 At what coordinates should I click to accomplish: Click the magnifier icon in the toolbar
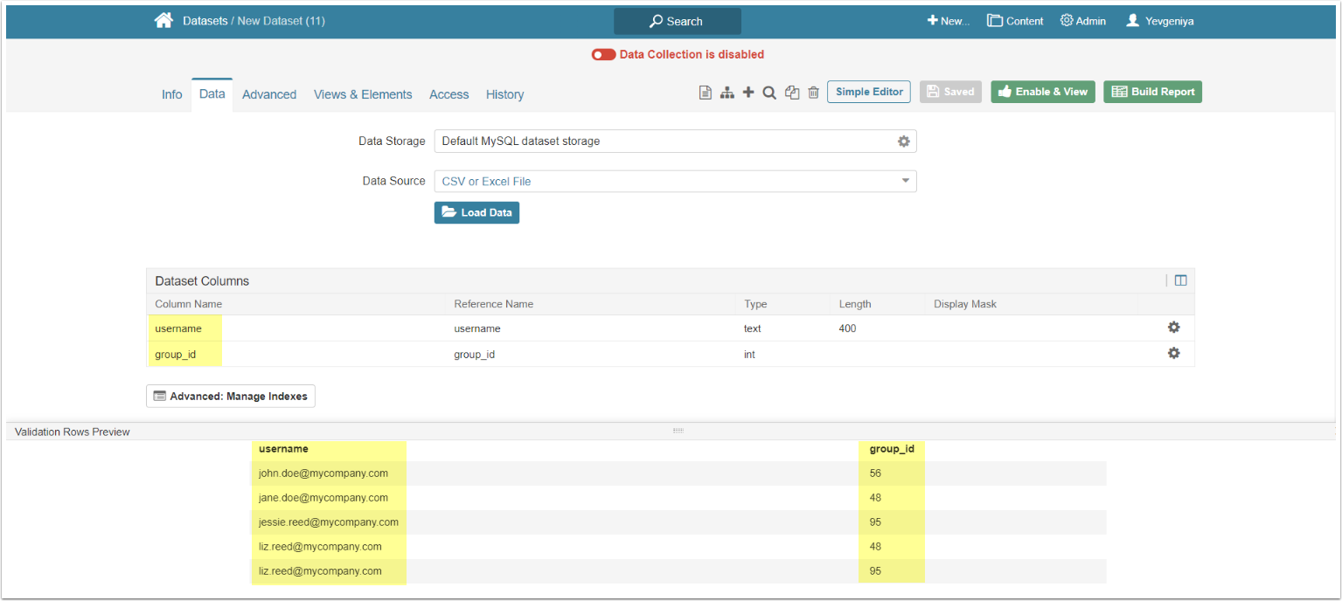769,93
